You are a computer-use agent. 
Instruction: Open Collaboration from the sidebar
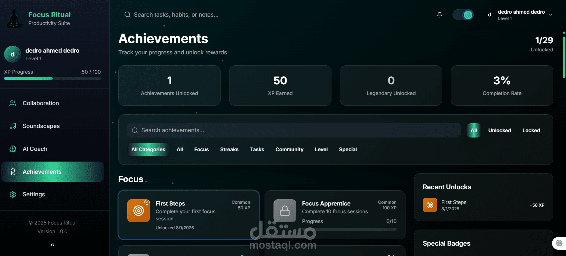[52, 103]
